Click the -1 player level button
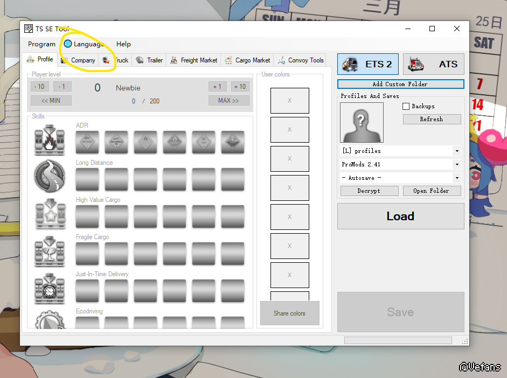 (62, 87)
